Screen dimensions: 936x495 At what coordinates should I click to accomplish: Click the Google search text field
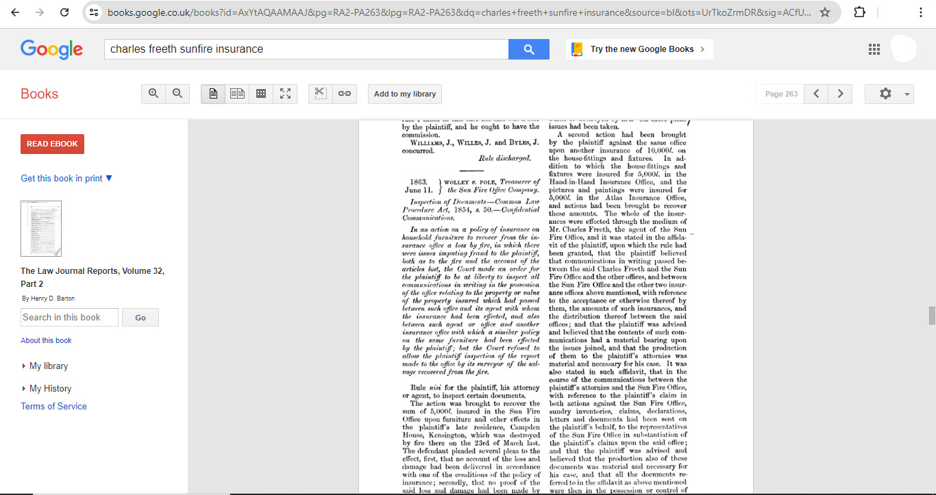[x=306, y=49]
